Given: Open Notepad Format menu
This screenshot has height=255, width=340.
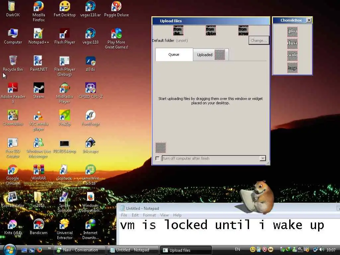Looking at the screenshot, I should point(149,215).
